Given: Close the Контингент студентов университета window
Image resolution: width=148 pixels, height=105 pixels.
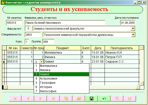Looking at the screenshot, I should 144,2.
